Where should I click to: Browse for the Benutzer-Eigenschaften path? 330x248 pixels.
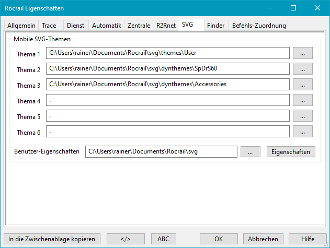251,151
